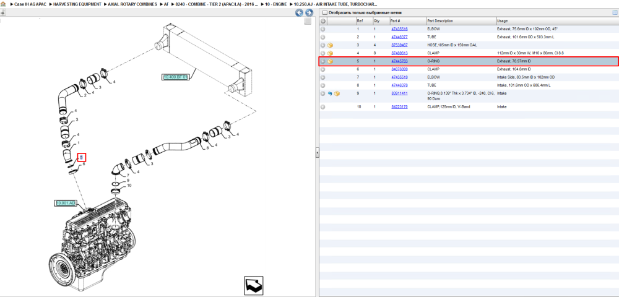Select callout number 8 in the diagram

(207, 148)
